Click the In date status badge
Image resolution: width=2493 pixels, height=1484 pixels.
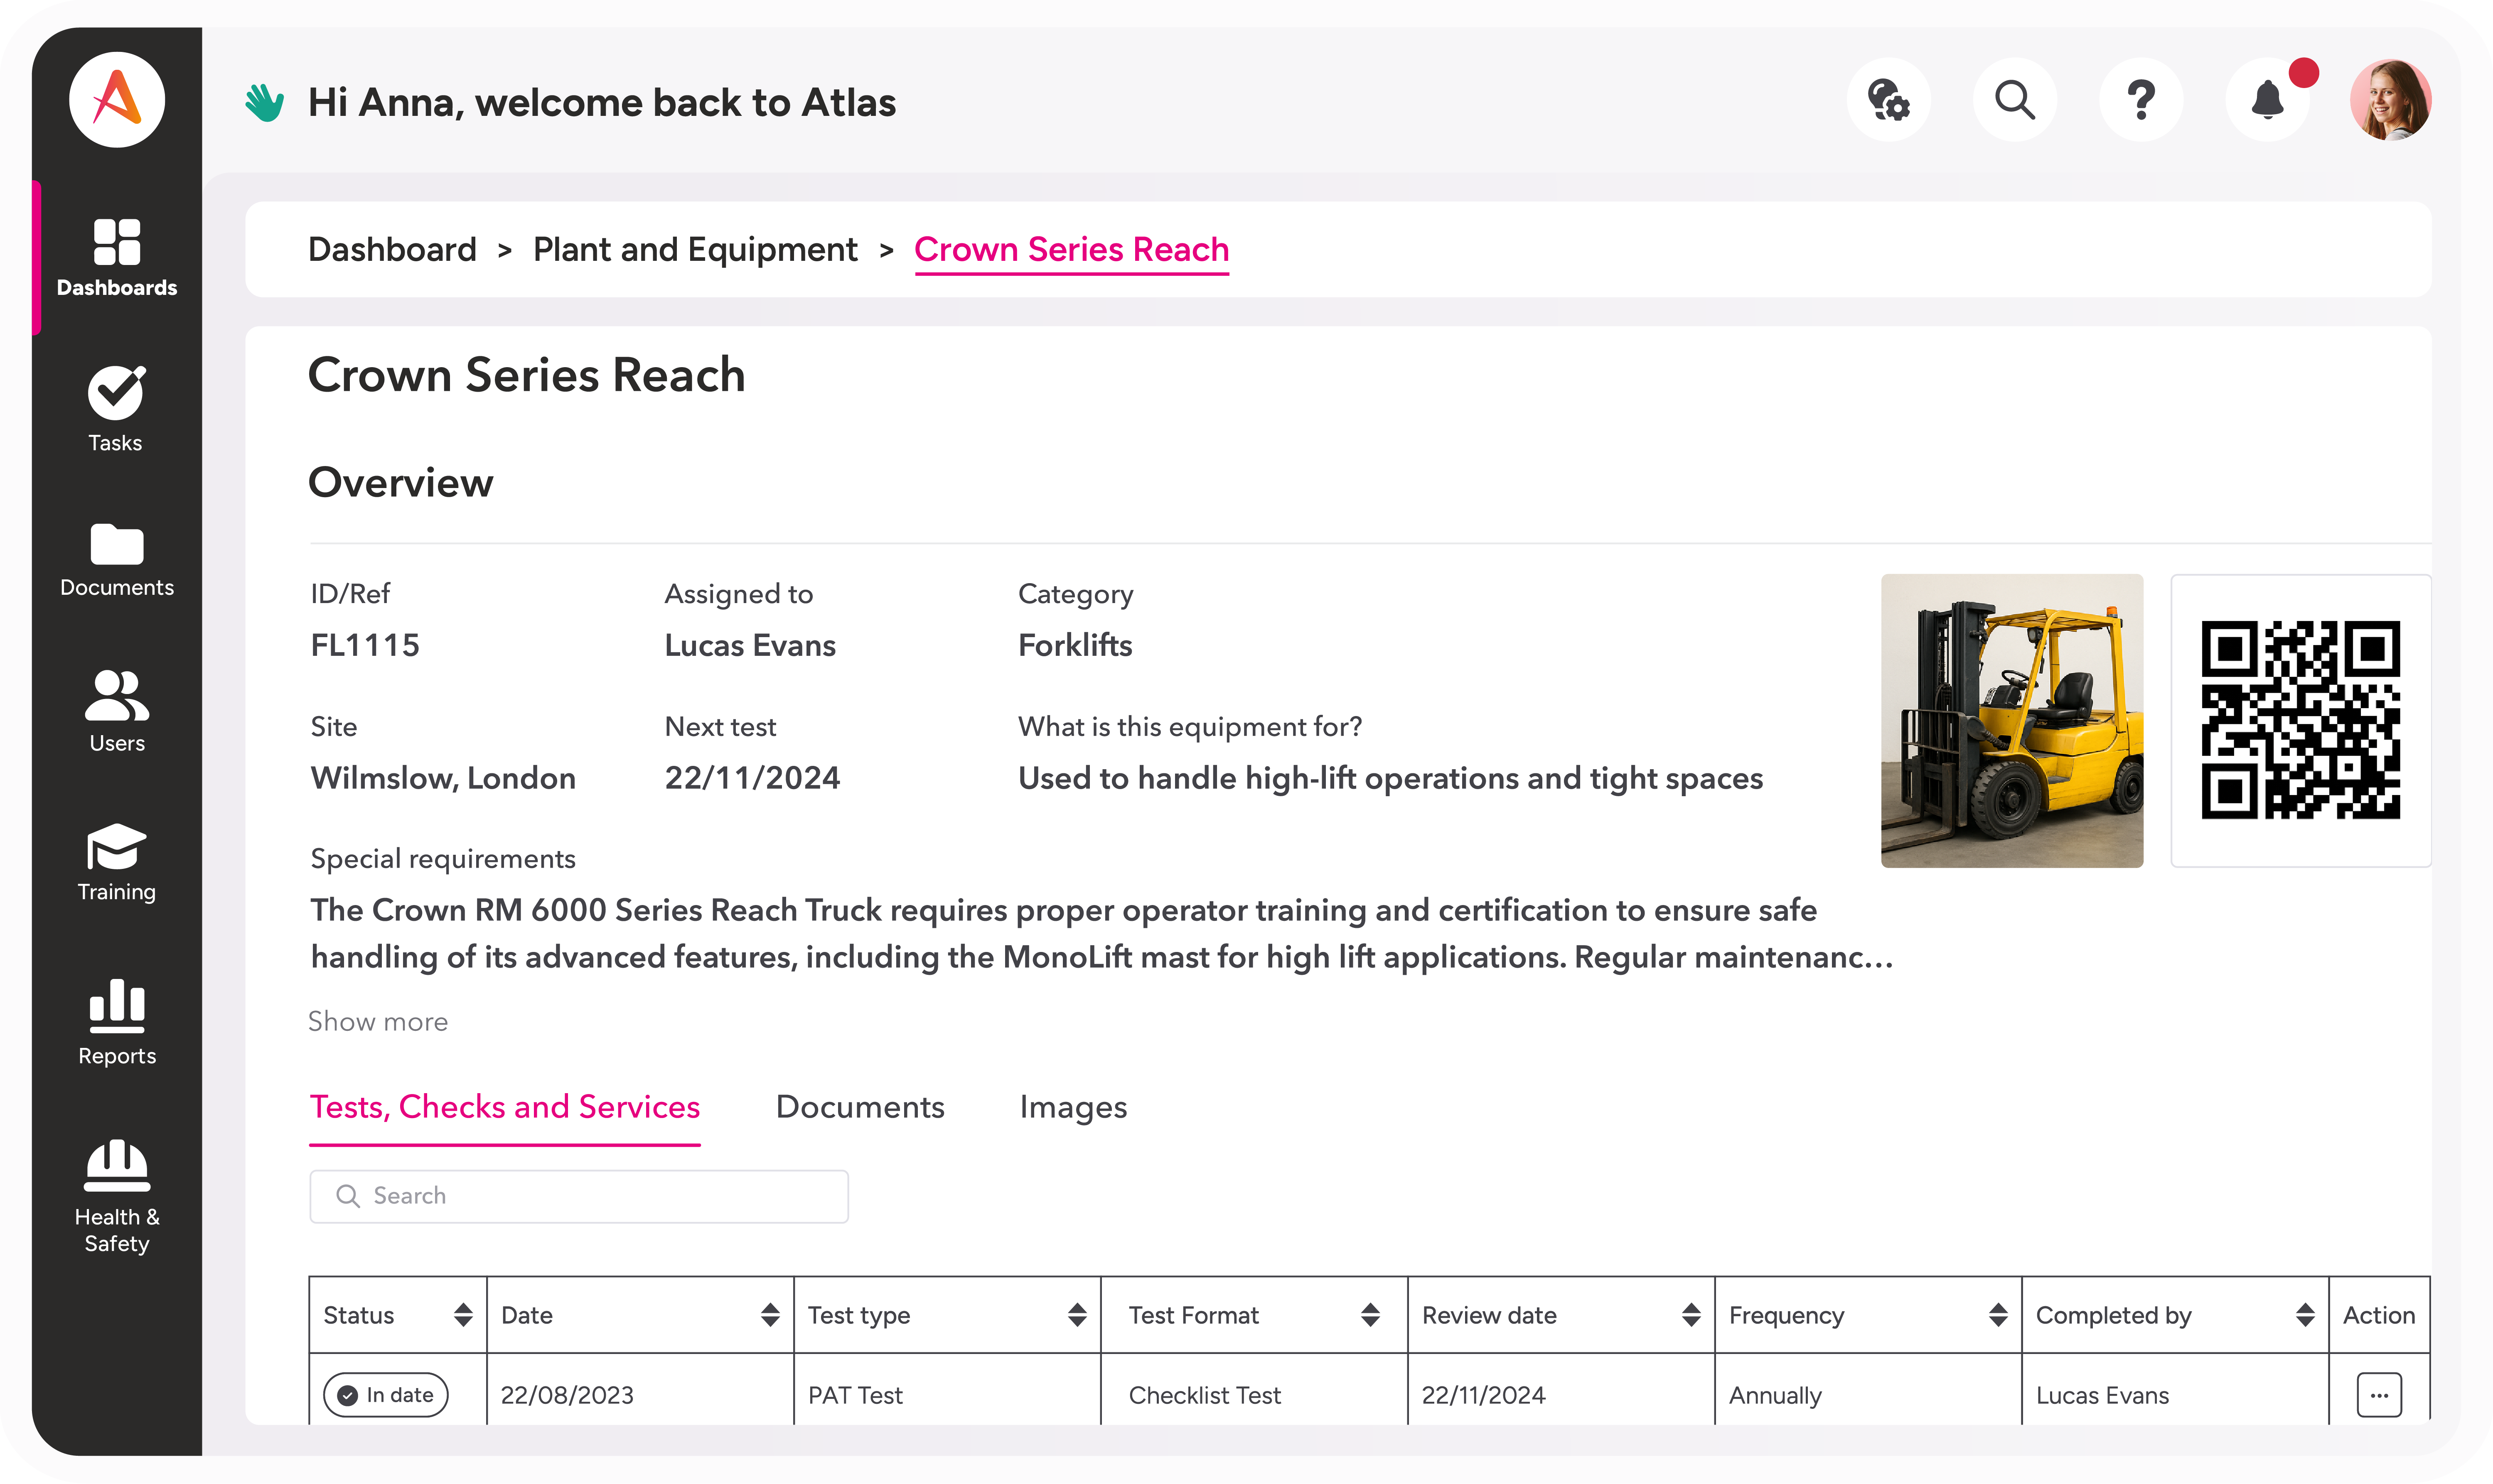coord(386,1395)
